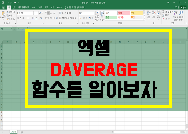The width and height of the screenshot is (188, 134).
Task: Open Find & Select (찾기 및 선택)
Action: click(181, 16)
